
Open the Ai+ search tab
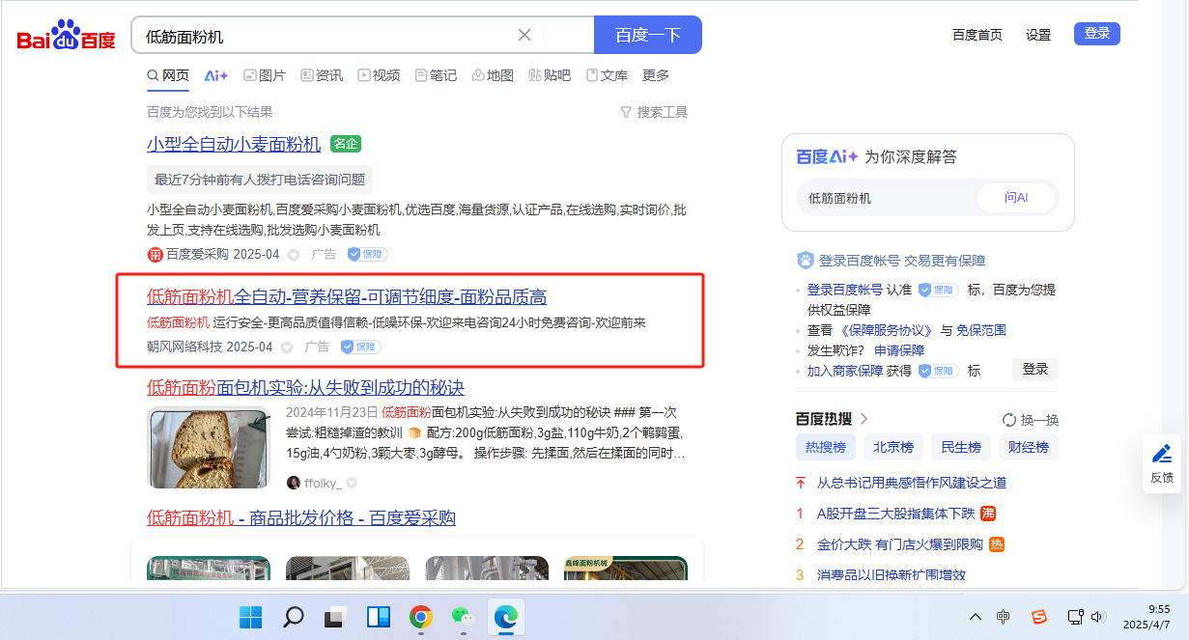point(216,75)
